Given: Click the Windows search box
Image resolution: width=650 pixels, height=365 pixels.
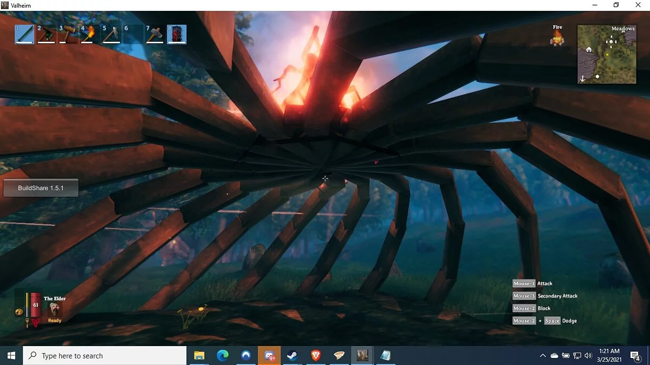Looking at the screenshot, I should (x=105, y=356).
